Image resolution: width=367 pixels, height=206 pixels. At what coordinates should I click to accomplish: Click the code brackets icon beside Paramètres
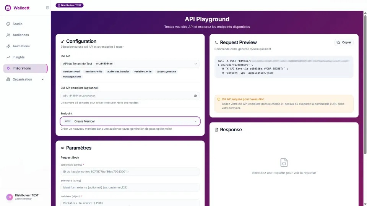point(62,148)
